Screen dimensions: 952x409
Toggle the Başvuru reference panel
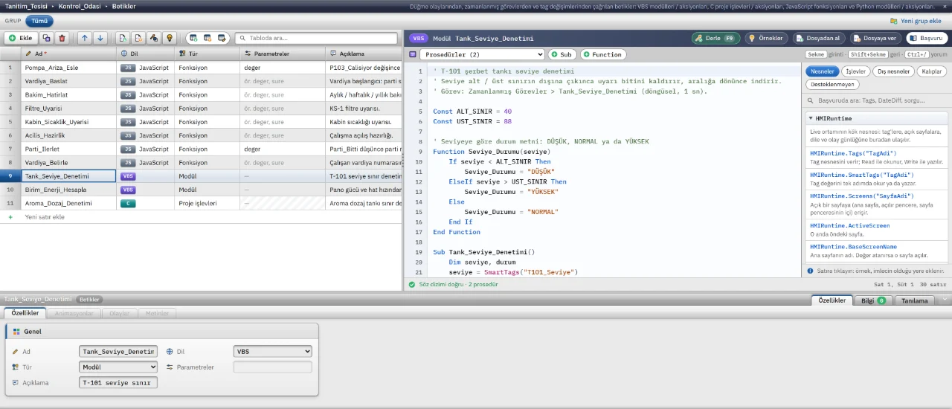[x=927, y=38]
